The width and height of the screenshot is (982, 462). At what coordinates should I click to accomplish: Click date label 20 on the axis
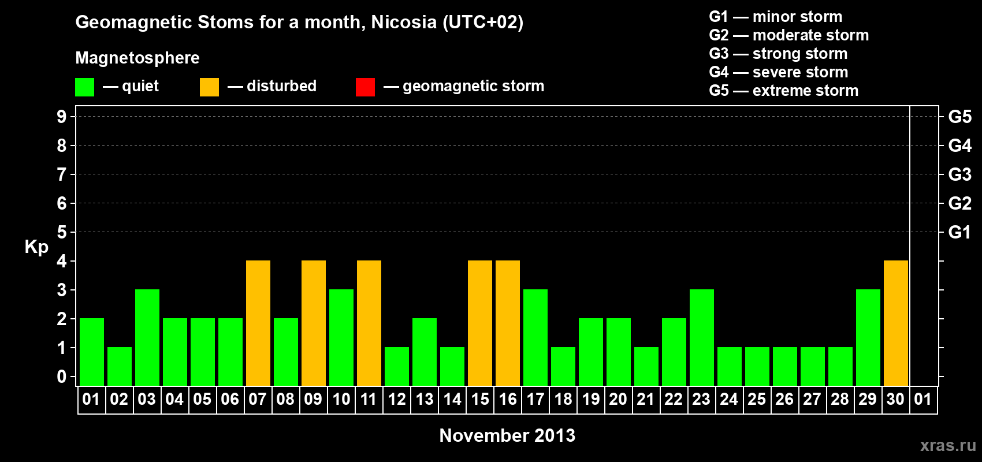[x=618, y=400]
